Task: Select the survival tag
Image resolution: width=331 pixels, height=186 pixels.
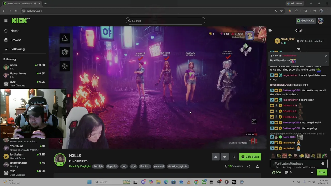Action: click(159, 166)
